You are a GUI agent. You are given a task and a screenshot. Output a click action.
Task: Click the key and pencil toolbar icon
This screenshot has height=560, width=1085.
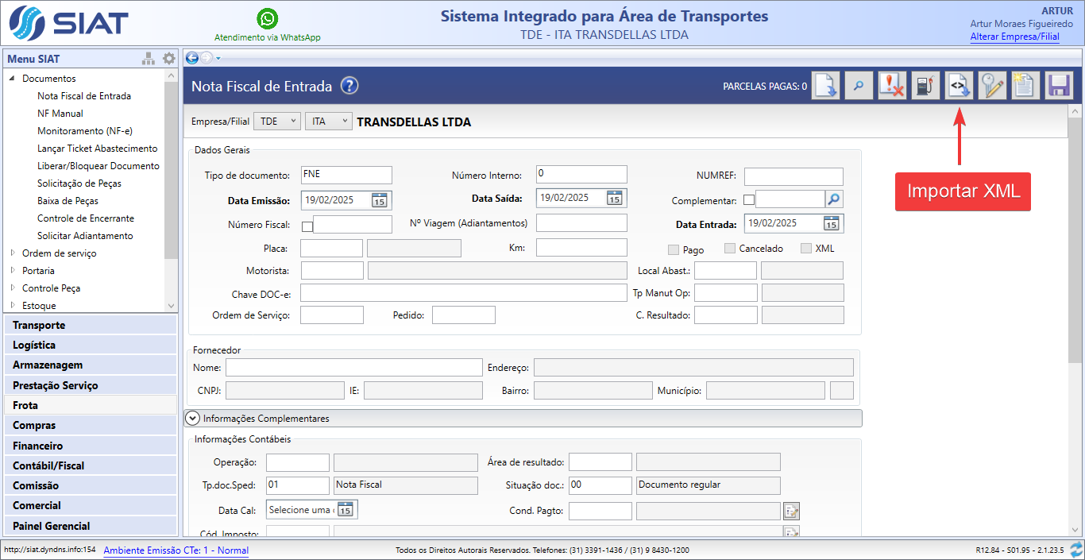[991, 86]
